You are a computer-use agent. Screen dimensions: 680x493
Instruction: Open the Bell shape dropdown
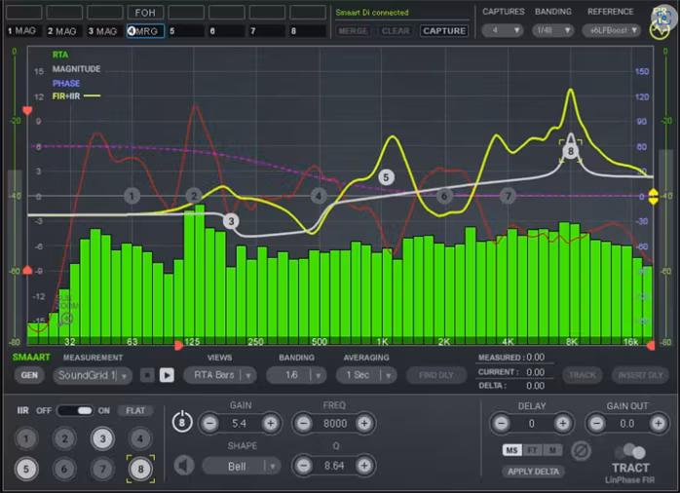coord(241,466)
